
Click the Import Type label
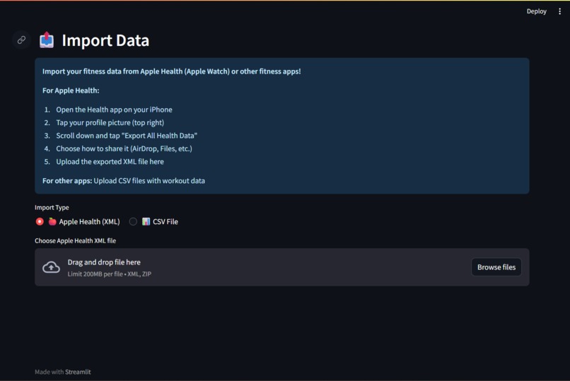point(52,207)
